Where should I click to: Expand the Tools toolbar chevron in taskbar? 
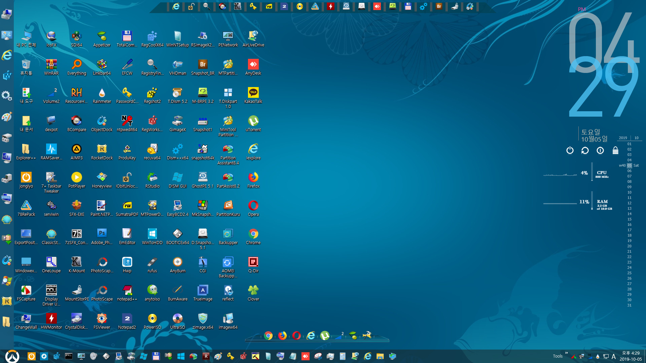(566, 353)
